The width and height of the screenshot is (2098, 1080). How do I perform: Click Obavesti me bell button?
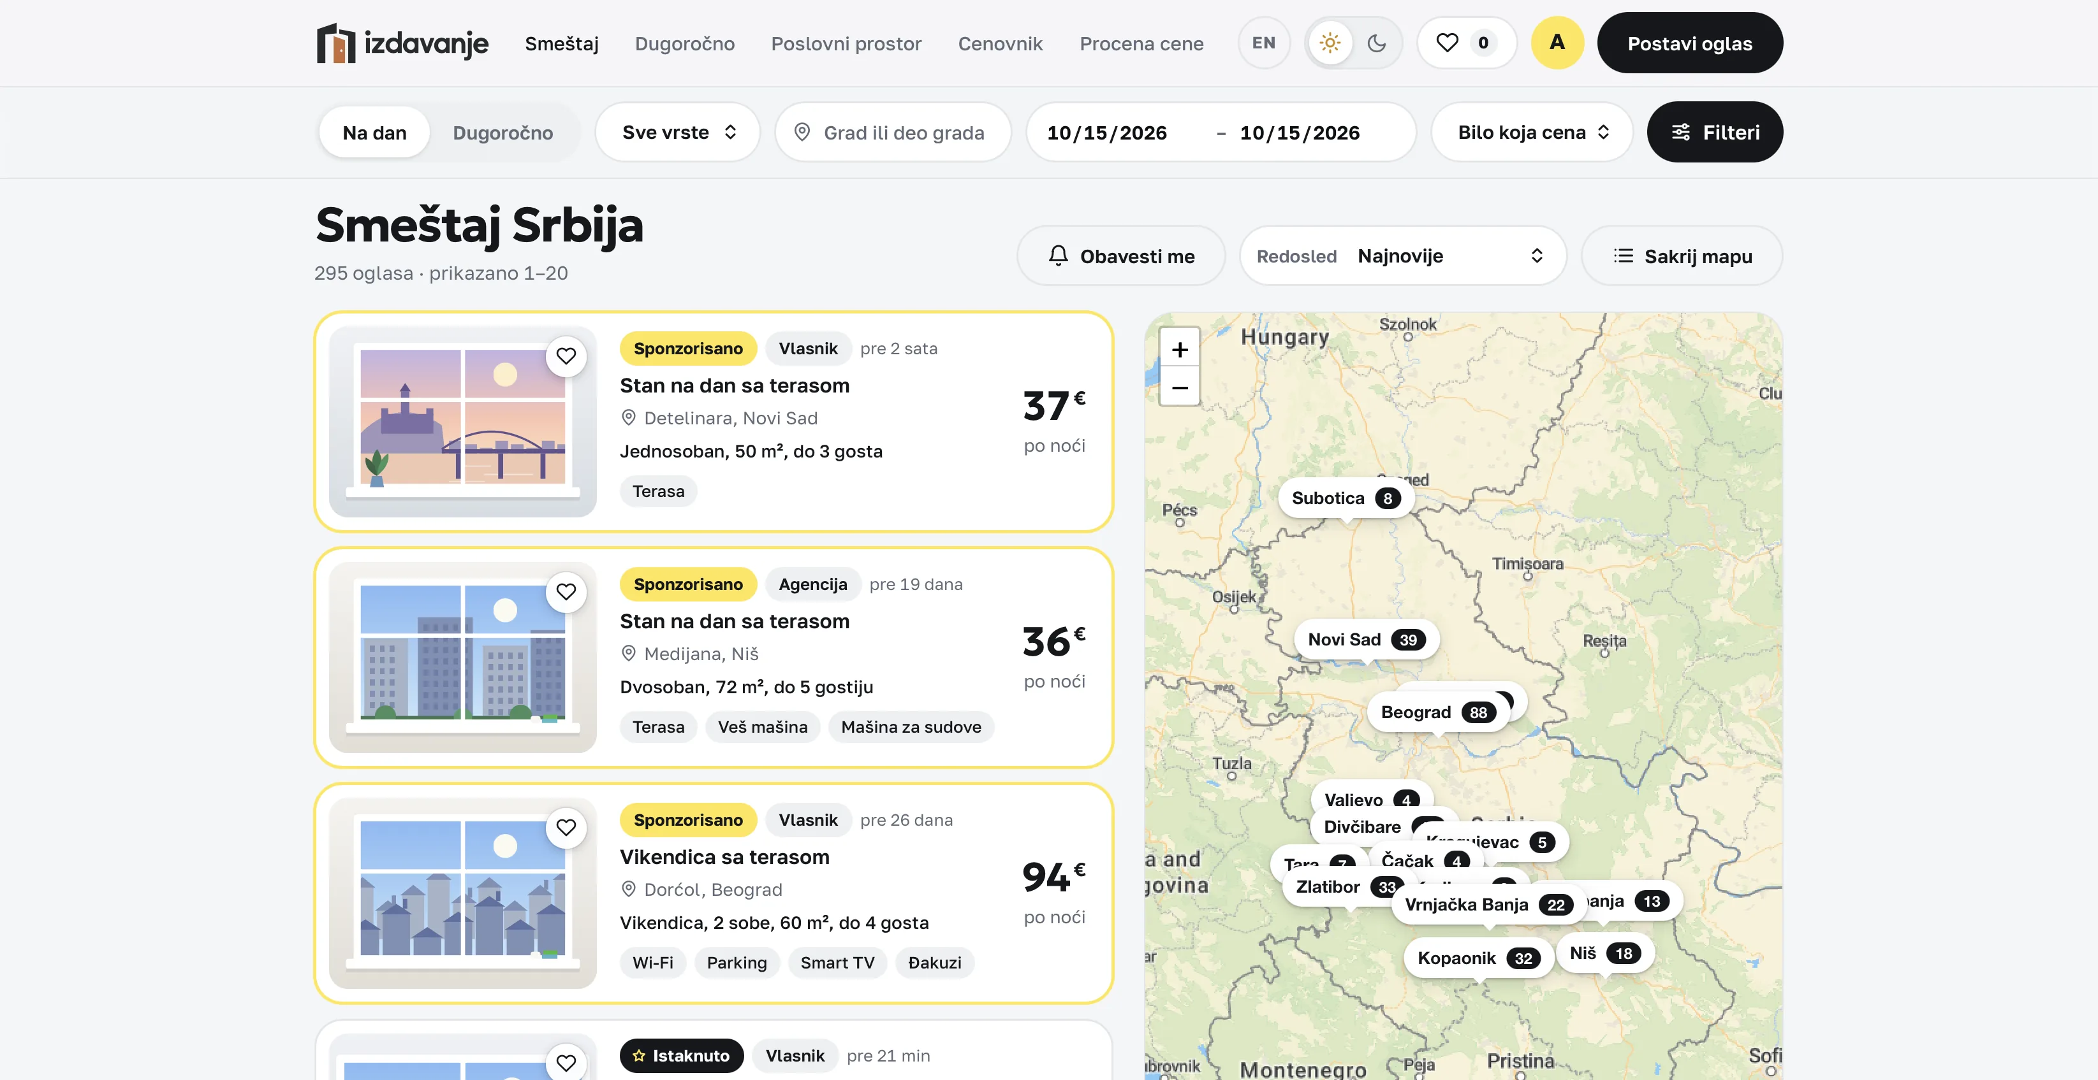tap(1120, 256)
